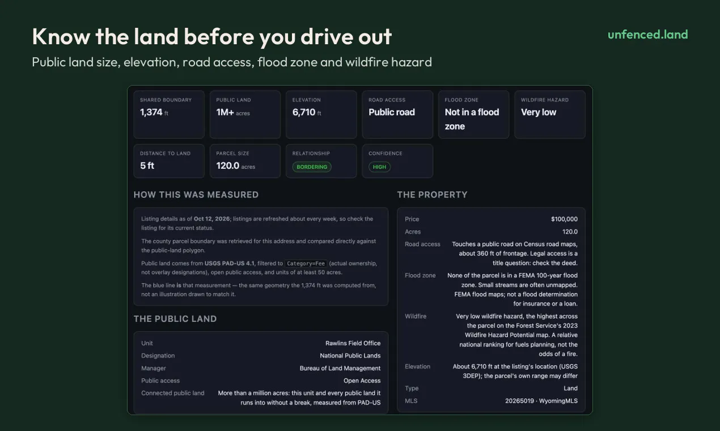Click the Designation row label
The height and width of the screenshot is (431, 720).
[x=158, y=356]
